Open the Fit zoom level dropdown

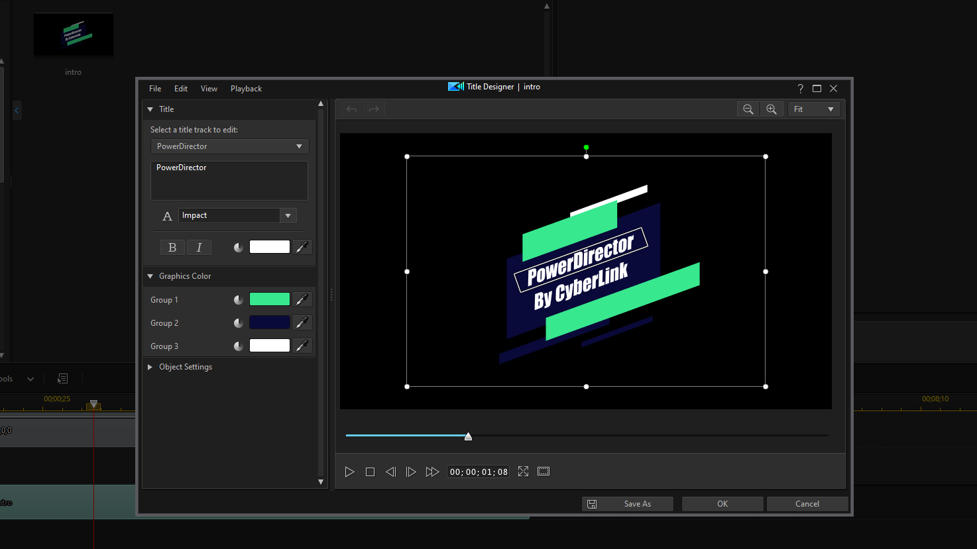tap(814, 109)
